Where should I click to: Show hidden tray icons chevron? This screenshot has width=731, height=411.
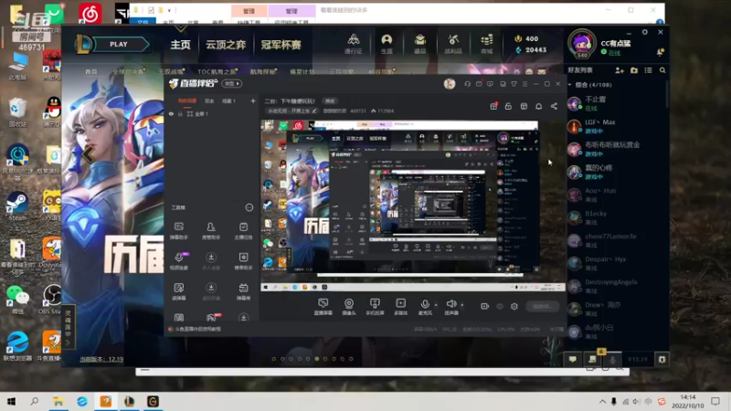[x=602, y=401]
